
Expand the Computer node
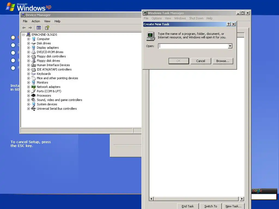(28, 39)
